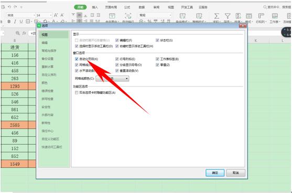Click the cell containing 1293
This screenshot has width=292, height=193.
tap(15, 86)
